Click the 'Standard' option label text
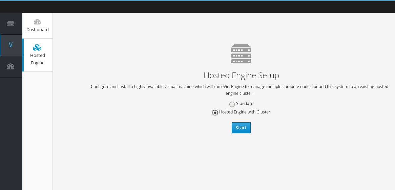Screen dimensions: 395x190 tap(245, 104)
